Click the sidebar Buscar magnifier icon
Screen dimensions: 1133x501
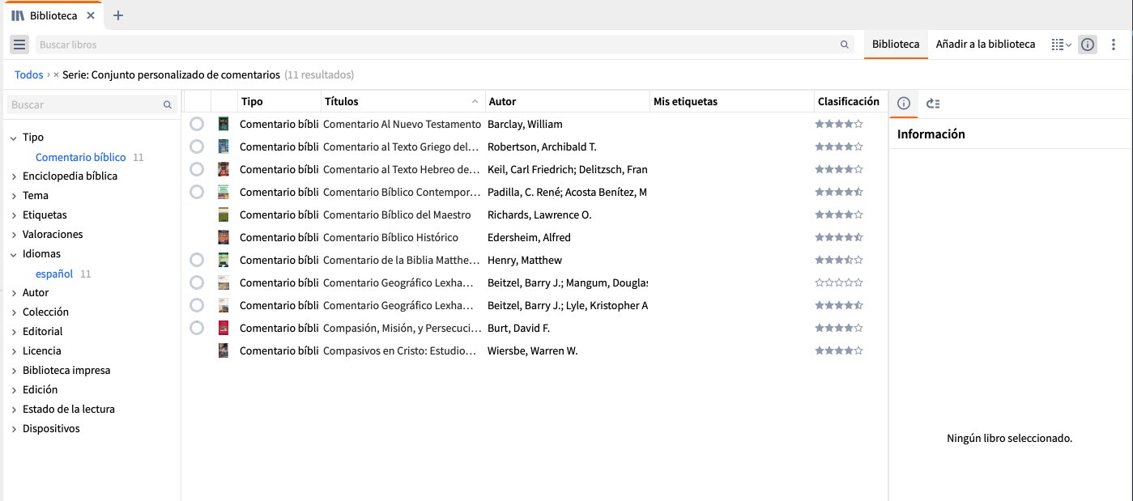tap(168, 104)
